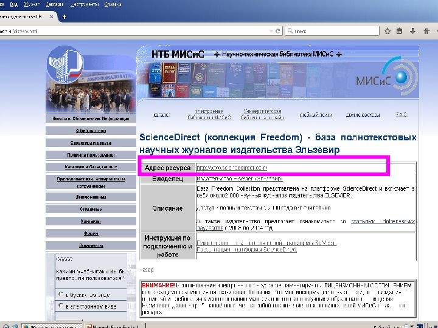438x328 pixels.
Task: Click the 'Владелец' table label
Action: (168, 179)
